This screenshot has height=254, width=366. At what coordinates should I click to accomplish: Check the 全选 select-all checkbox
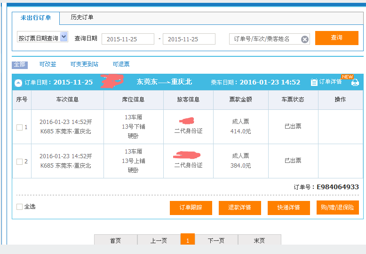tap(19, 207)
